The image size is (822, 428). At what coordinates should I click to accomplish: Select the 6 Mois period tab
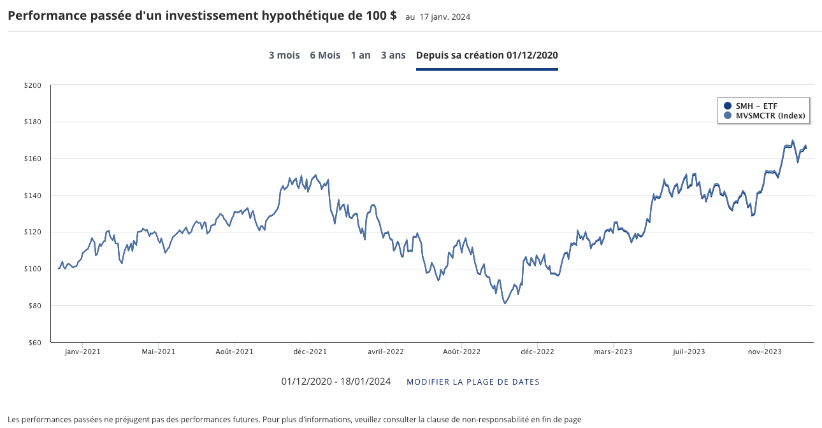point(325,55)
